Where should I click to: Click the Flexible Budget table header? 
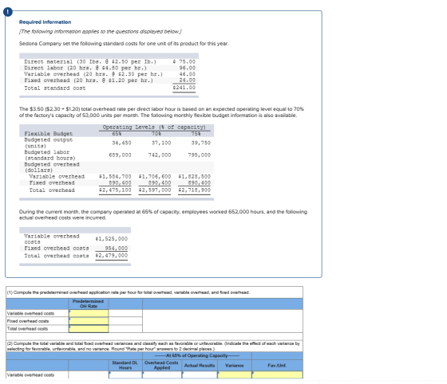[x=49, y=133]
